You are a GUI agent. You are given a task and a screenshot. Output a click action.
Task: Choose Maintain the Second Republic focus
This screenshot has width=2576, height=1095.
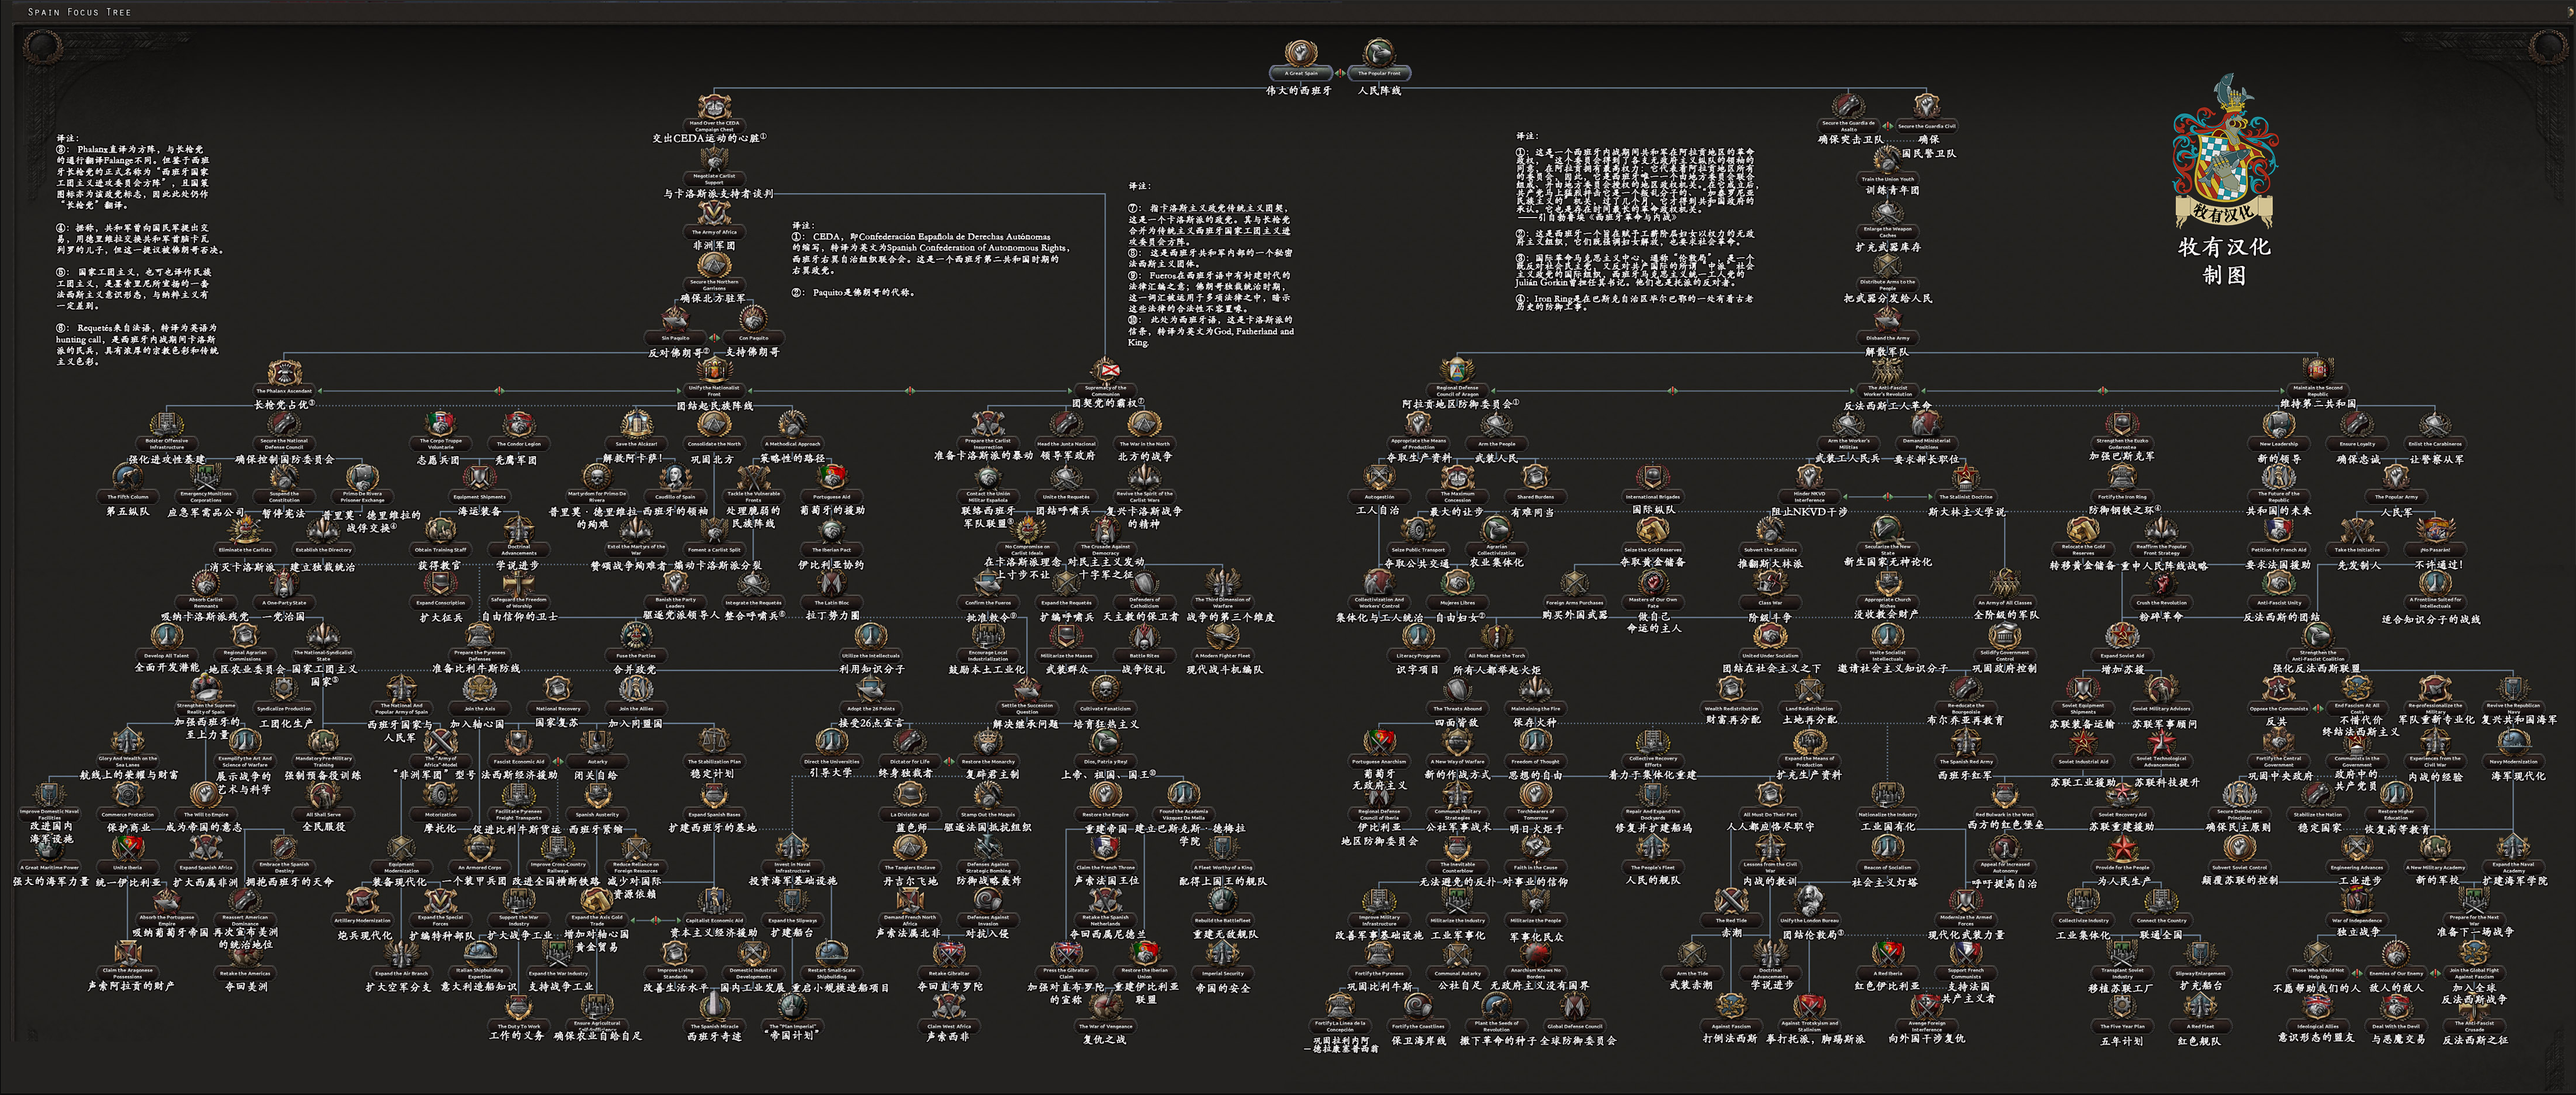click(2317, 377)
